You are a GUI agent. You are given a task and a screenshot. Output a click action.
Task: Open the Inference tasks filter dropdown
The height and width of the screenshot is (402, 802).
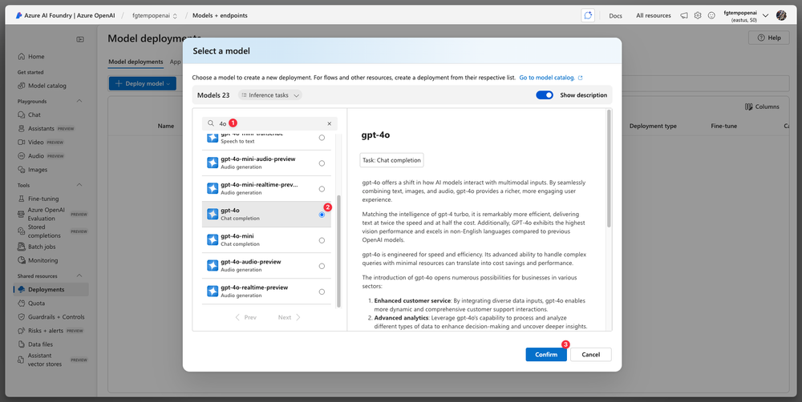click(270, 95)
